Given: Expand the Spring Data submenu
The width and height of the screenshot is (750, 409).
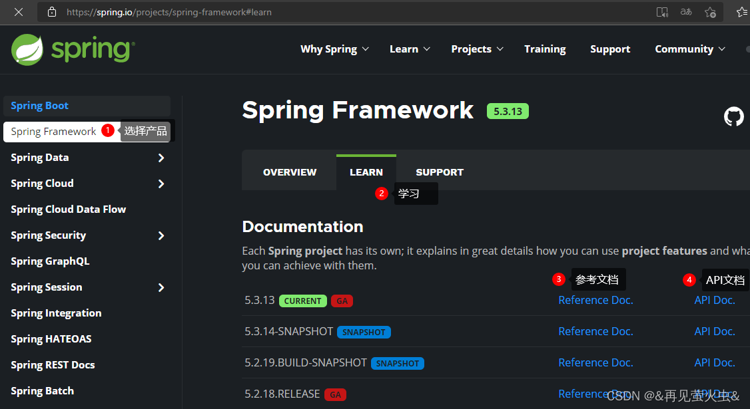Looking at the screenshot, I should (x=161, y=158).
